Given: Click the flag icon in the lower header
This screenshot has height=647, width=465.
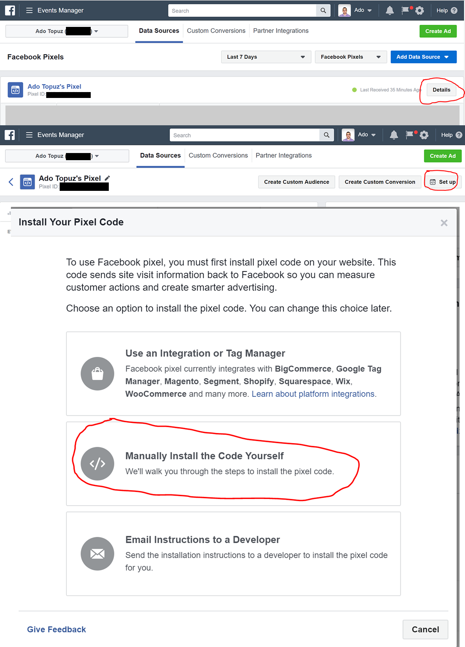Looking at the screenshot, I should click(x=410, y=135).
